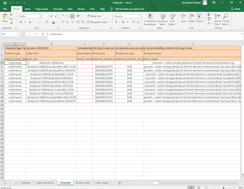Click the New Sheet plus button
This screenshot has width=244, height=189.
(x=119, y=183)
